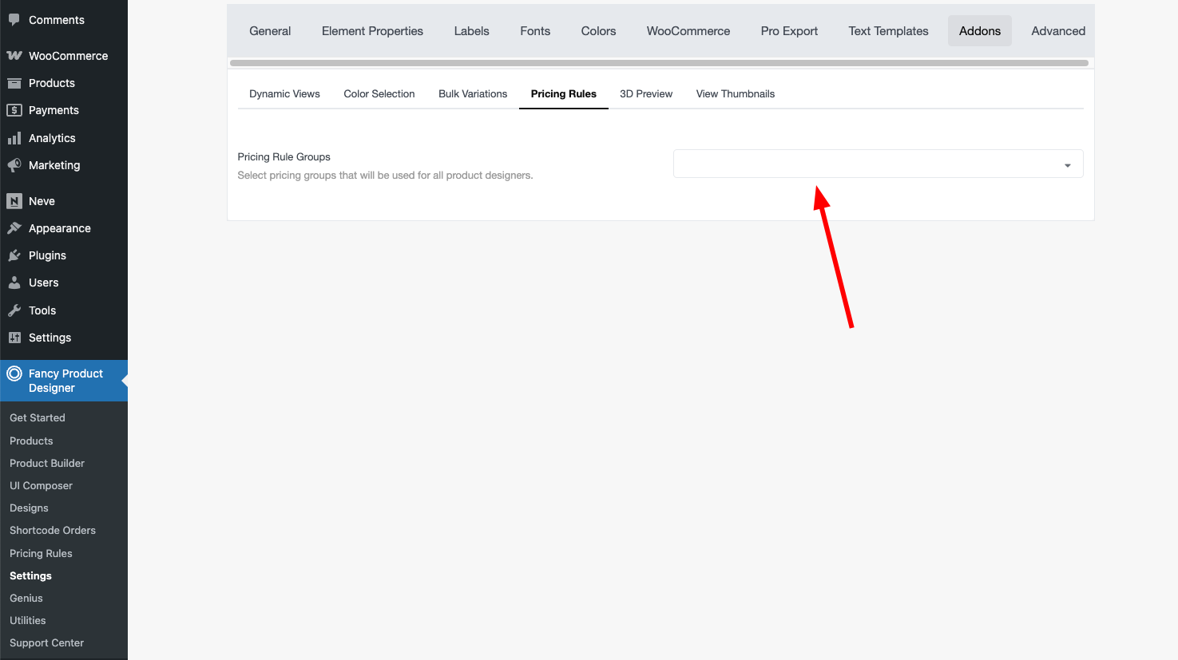Screen dimensions: 1178x660
Task: Open the Bulk Variations sub-tab
Action: pyautogui.click(x=473, y=94)
